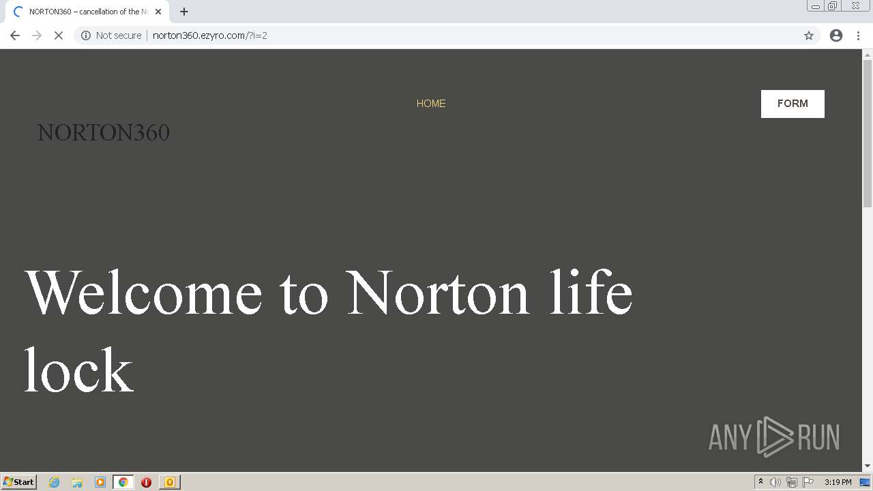
Task: Click the scrollbar down arrow
Action: point(868,466)
